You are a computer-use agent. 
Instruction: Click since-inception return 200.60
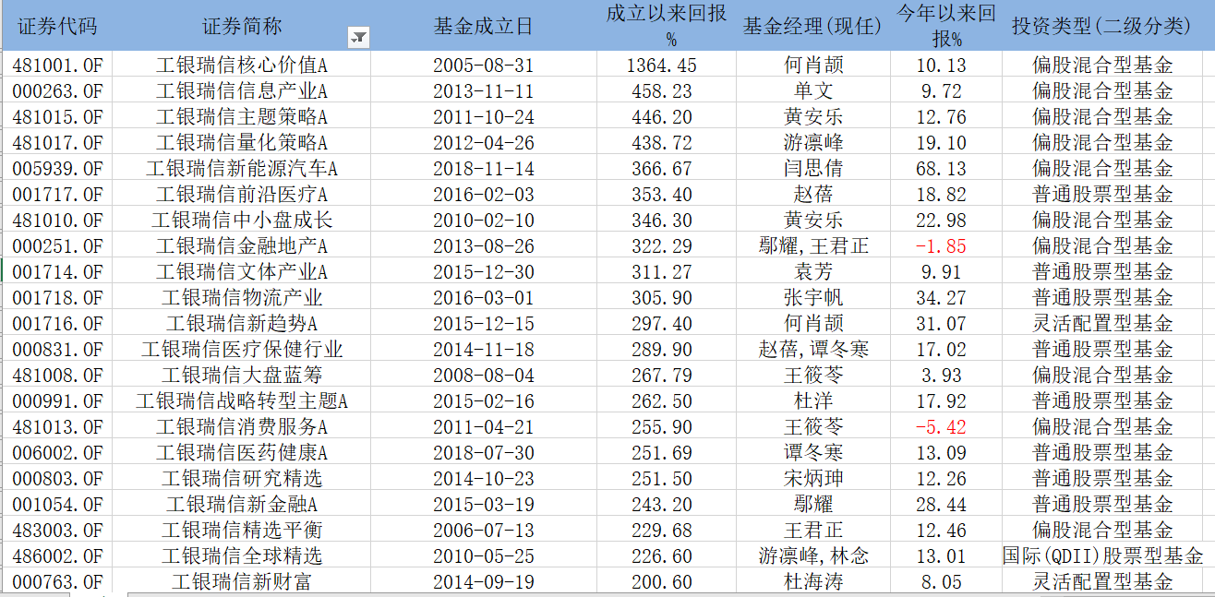tap(662, 581)
